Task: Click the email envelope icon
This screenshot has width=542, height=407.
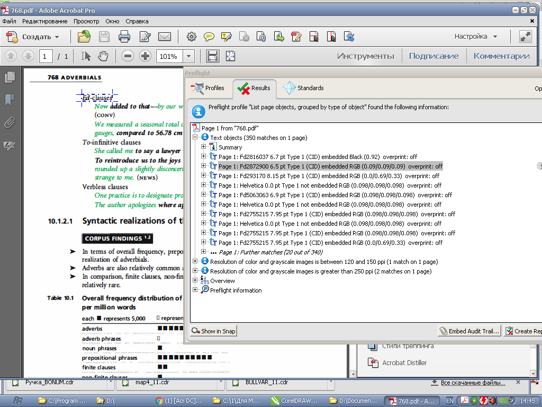Action: coord(165,37)
